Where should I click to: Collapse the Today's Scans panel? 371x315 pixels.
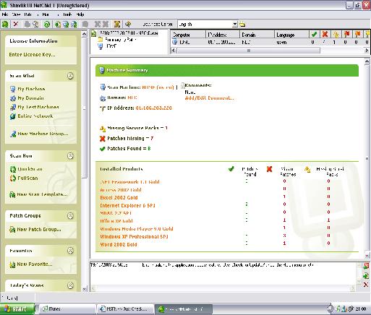[x=70, y=285]
